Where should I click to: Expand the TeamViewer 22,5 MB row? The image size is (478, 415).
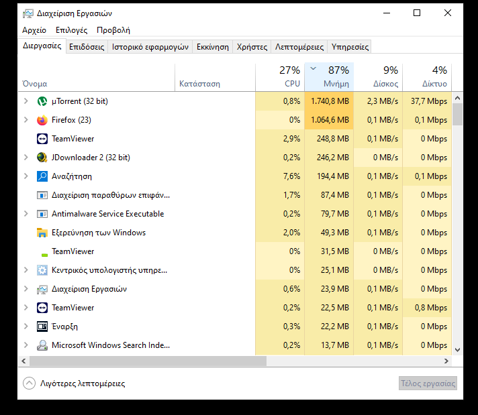coord(26,308)
